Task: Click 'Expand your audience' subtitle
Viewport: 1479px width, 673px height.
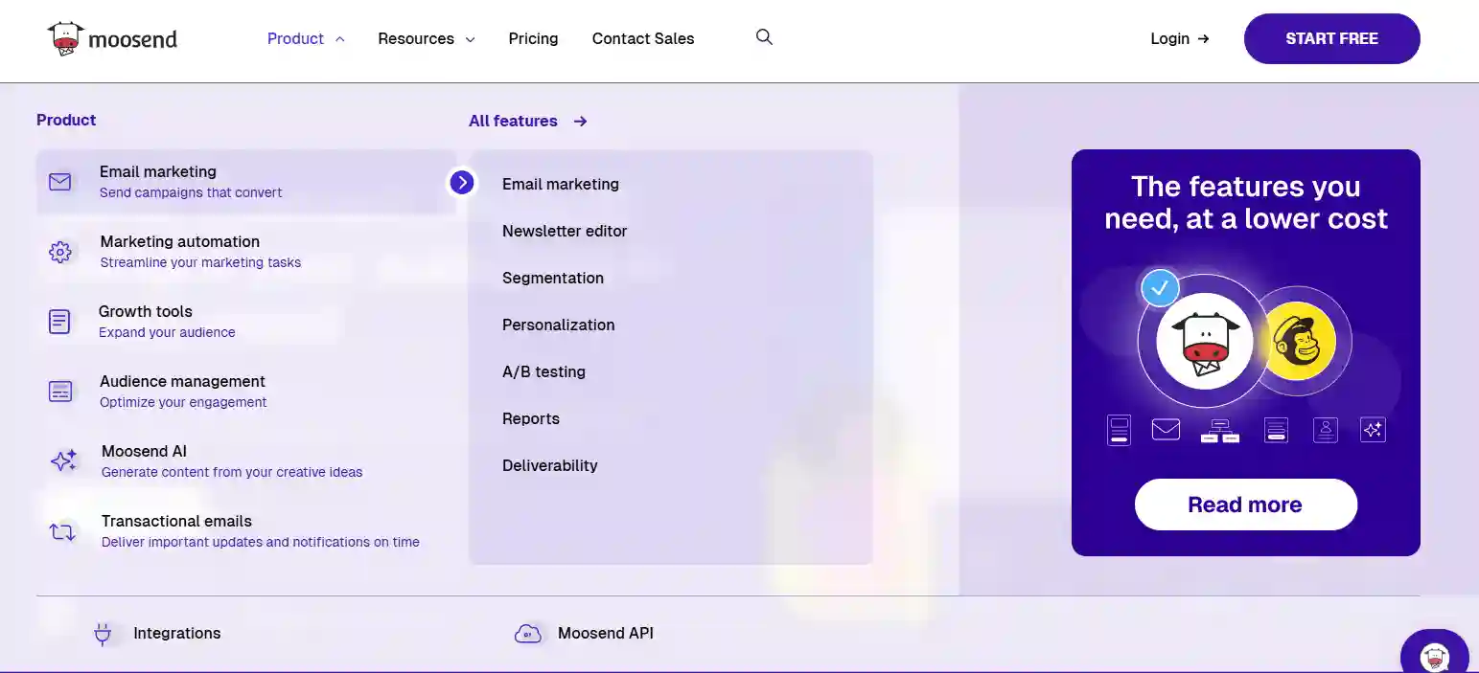Action: [x=167, y=332]
